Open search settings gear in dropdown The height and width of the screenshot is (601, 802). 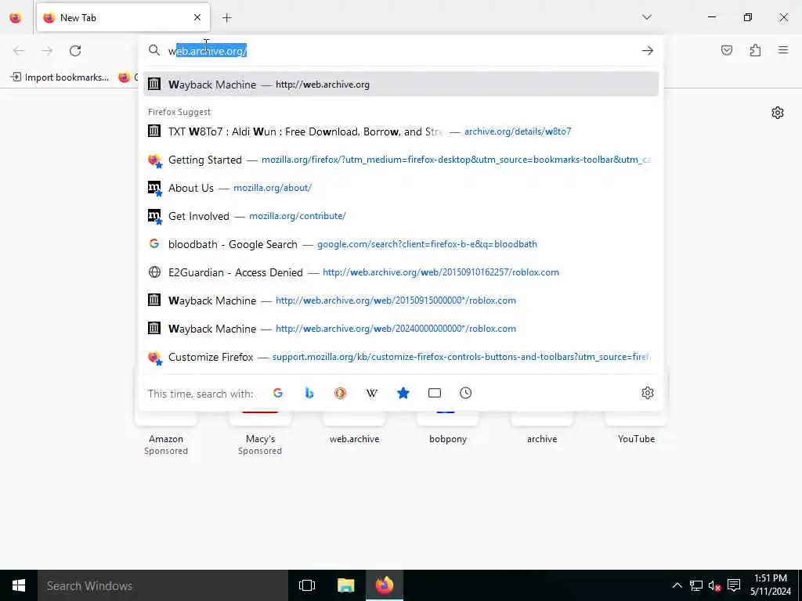click(x=648, y=393)
